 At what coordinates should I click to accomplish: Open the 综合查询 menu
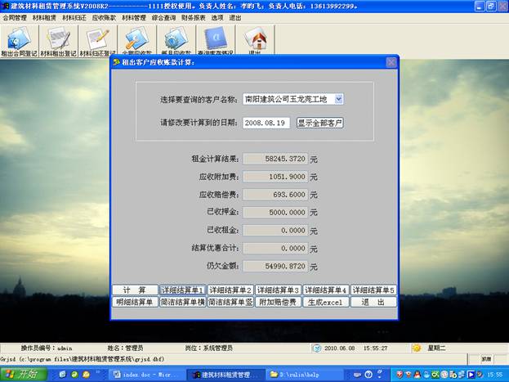(163, 17)
